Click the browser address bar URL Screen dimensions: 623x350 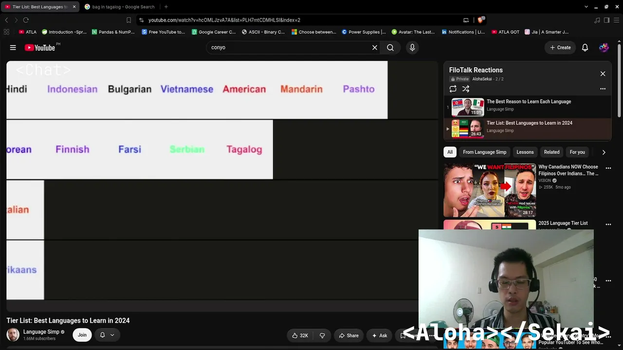coord(224,20)
